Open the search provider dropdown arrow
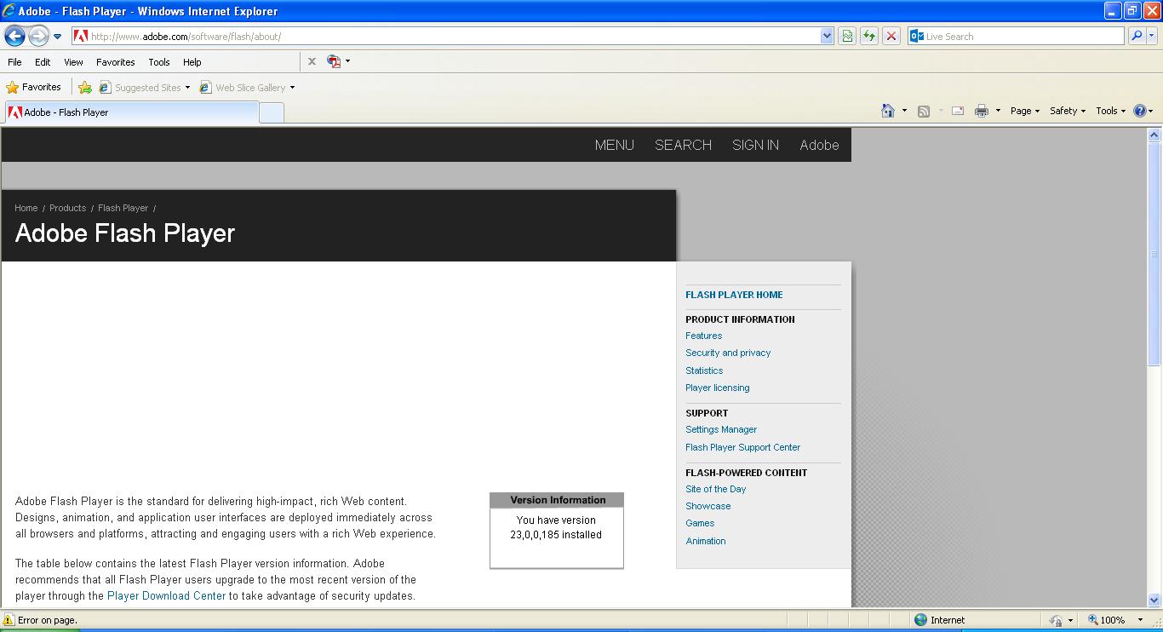1163x632 pixels. [x=1152, y=36]
